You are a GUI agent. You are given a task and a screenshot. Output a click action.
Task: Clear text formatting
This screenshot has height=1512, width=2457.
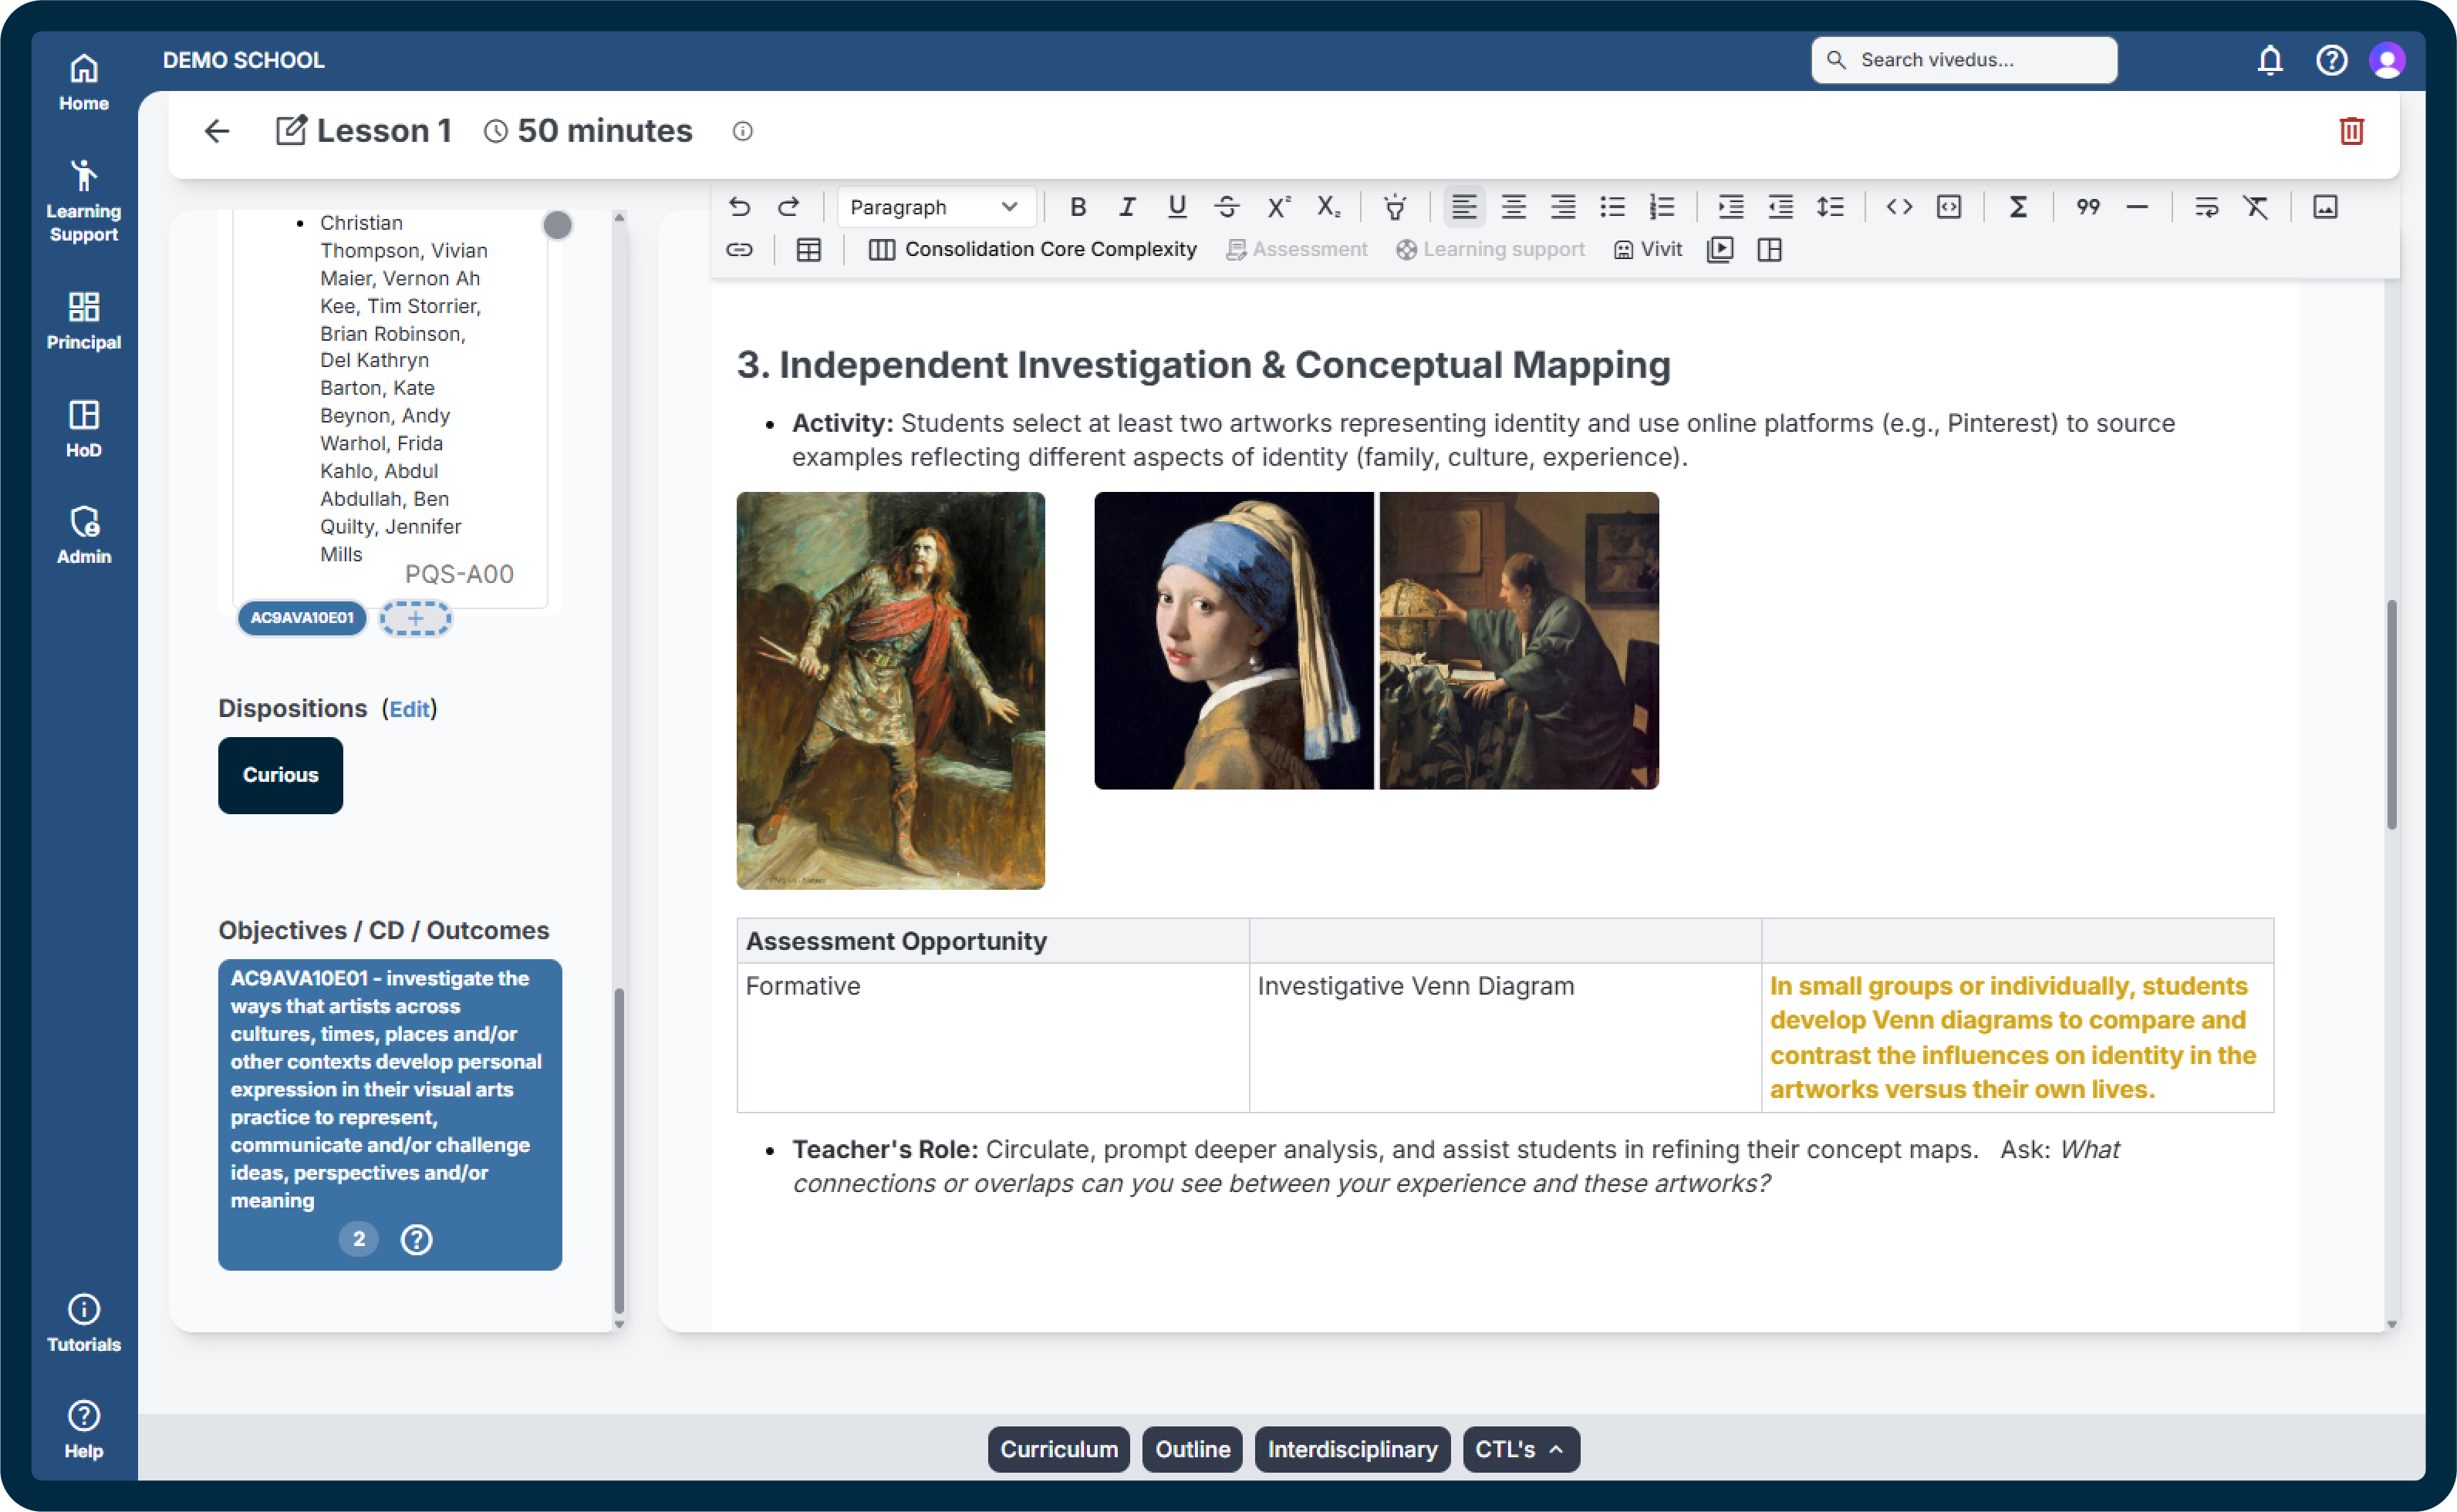pos(2255,207)
